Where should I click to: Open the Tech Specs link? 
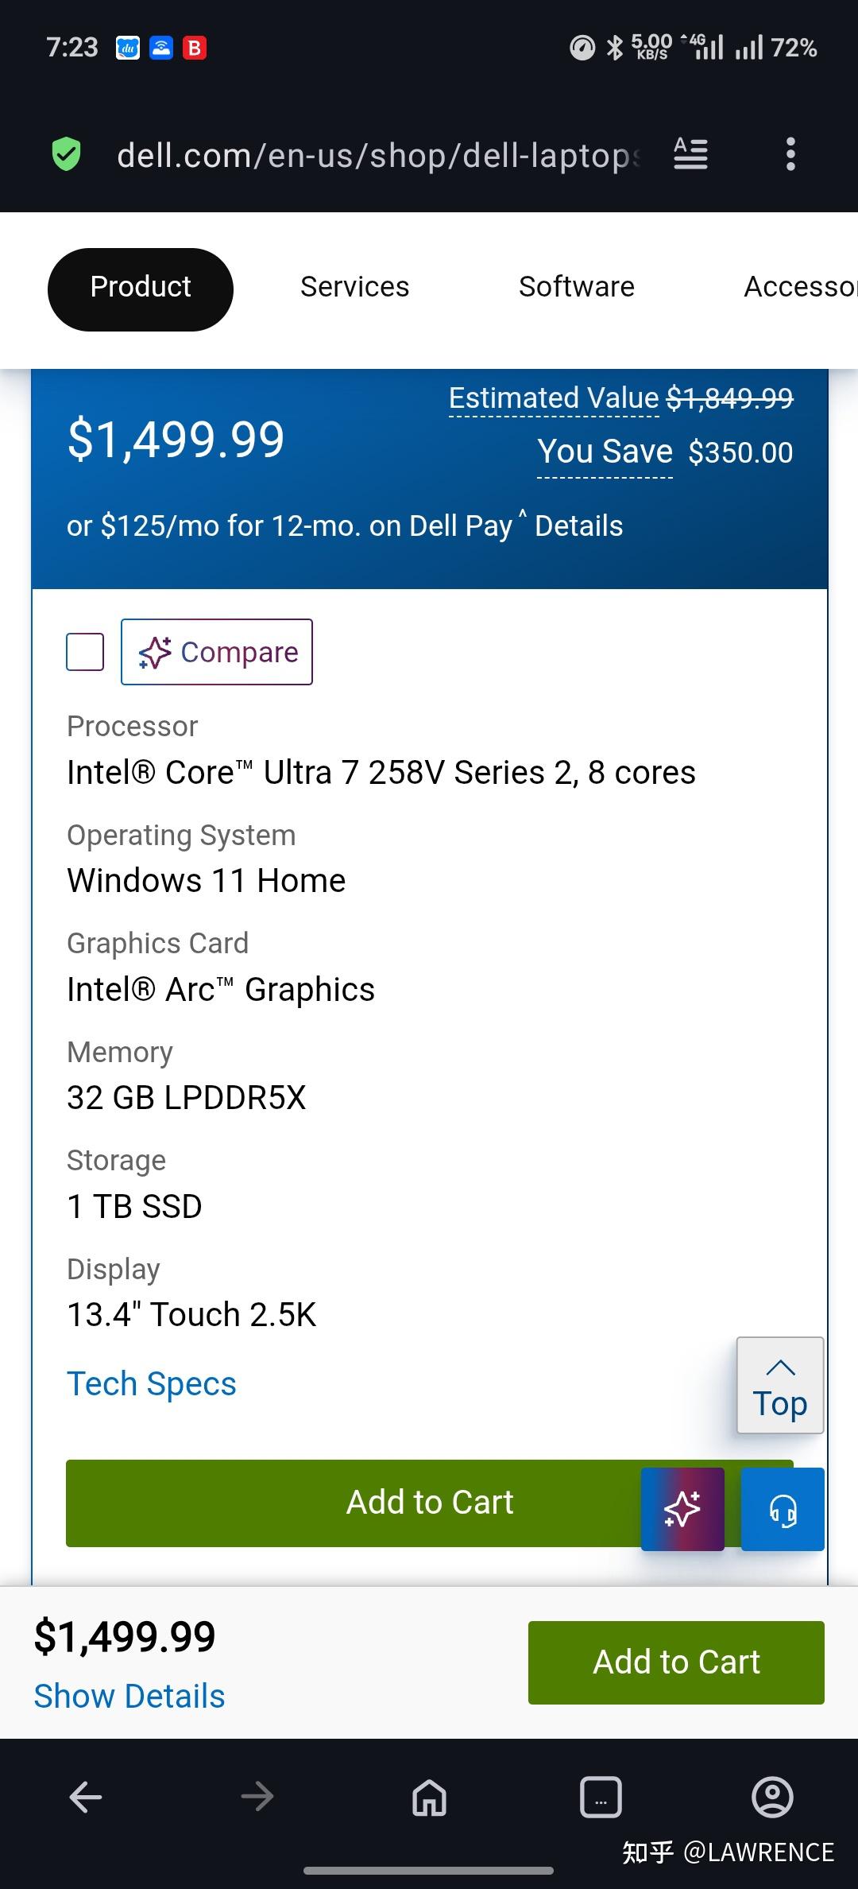click(x=152, y=1384)
